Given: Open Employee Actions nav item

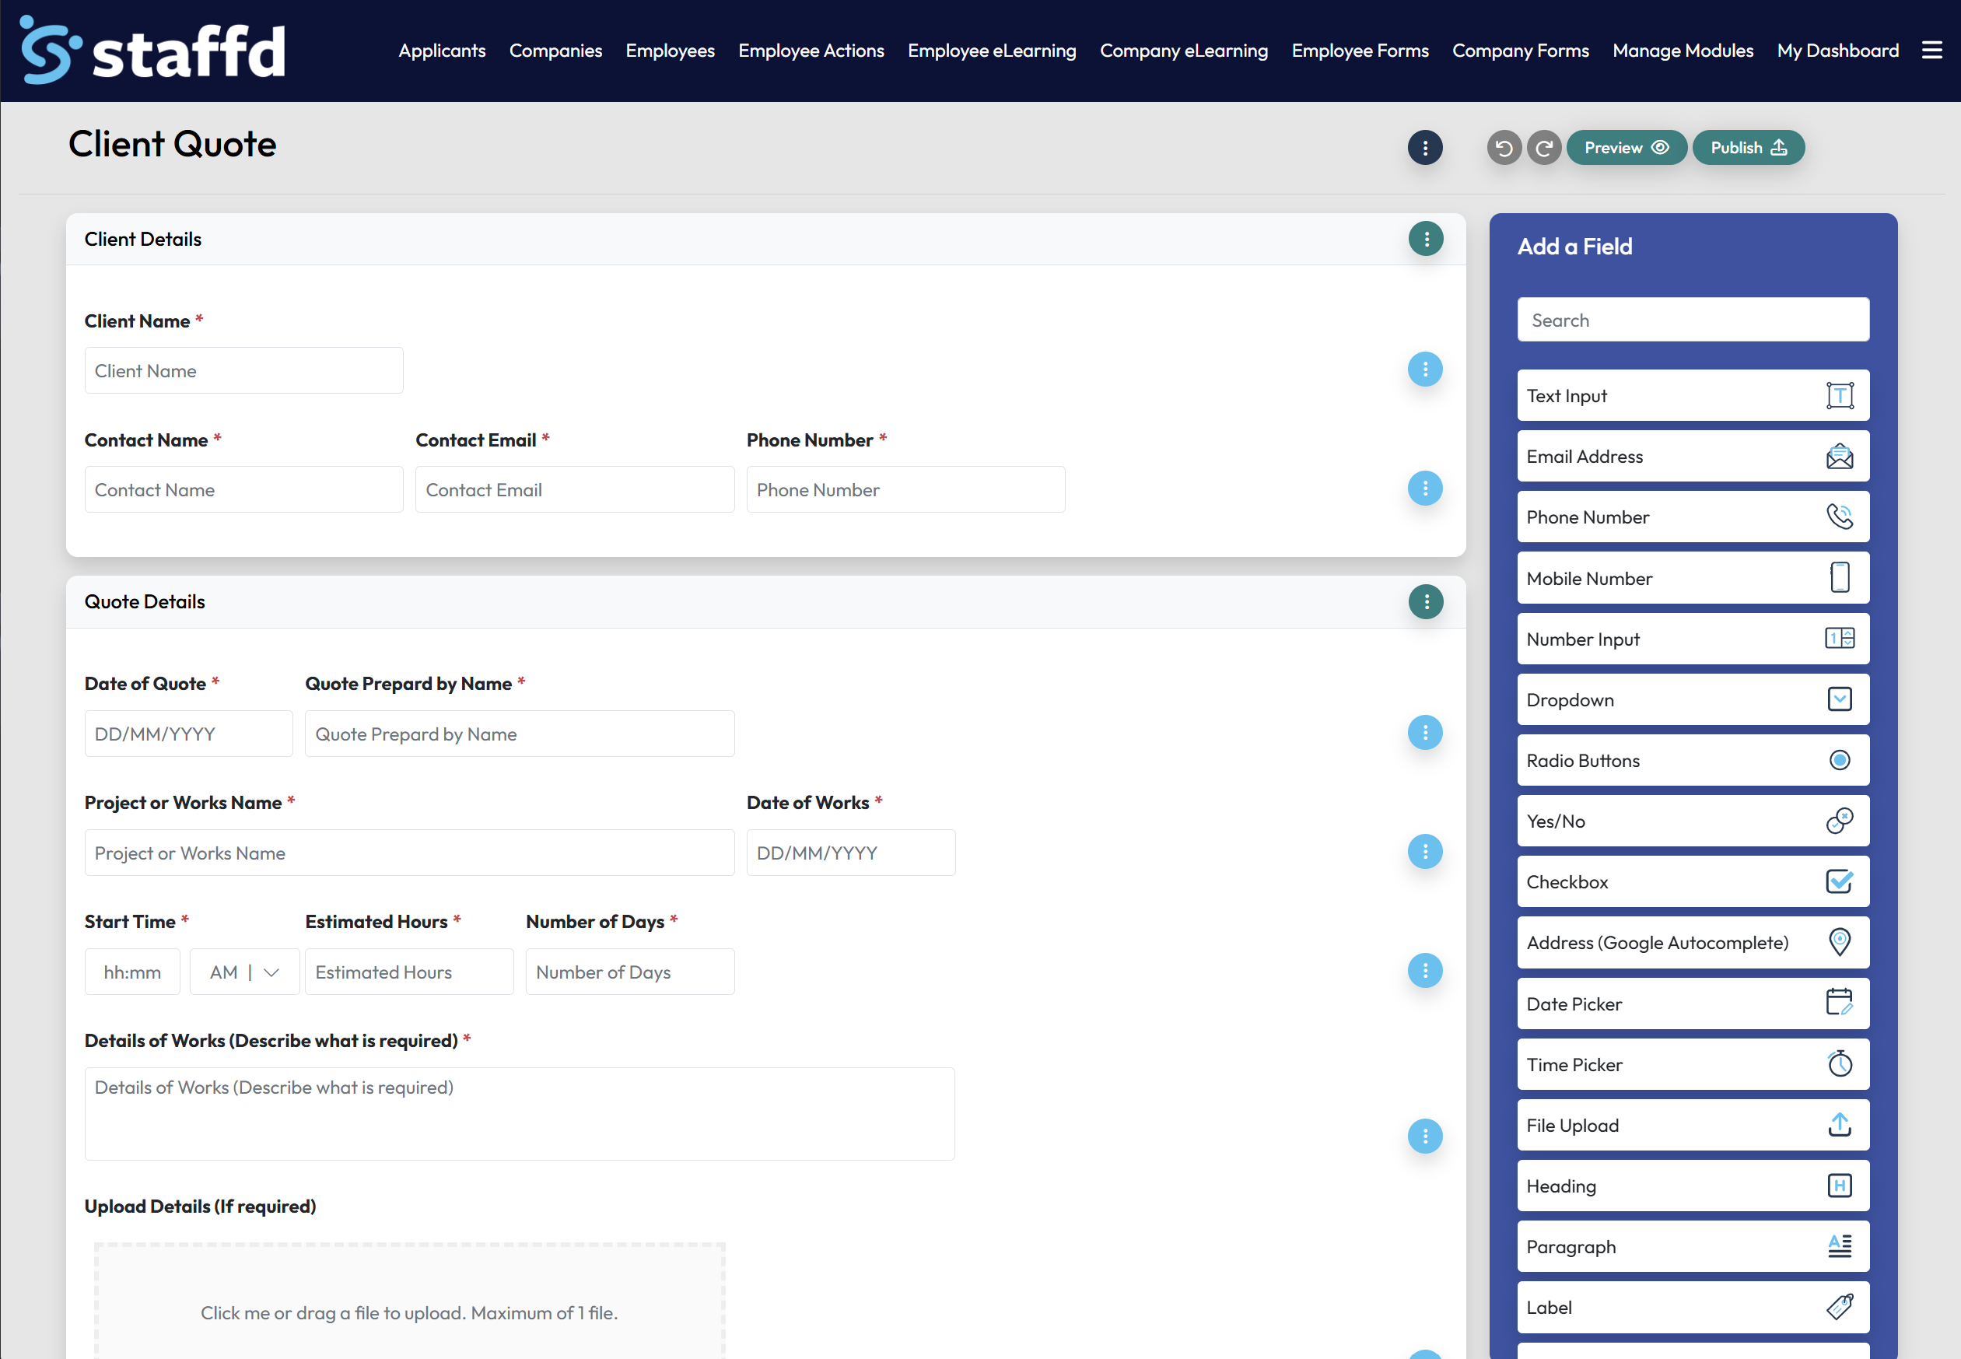Looking at the screenshot, I should pyautogui.click(x=811, y=51).
